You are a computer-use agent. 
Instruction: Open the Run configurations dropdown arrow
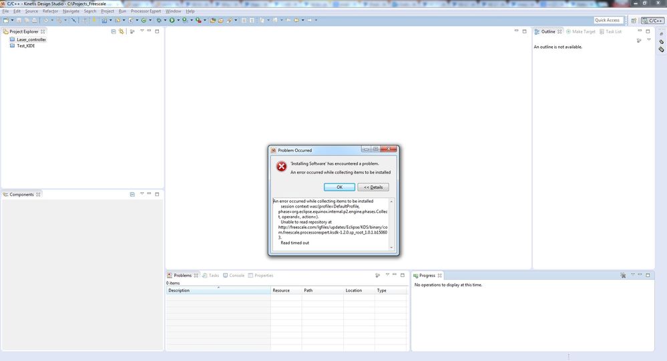(178, 20)
